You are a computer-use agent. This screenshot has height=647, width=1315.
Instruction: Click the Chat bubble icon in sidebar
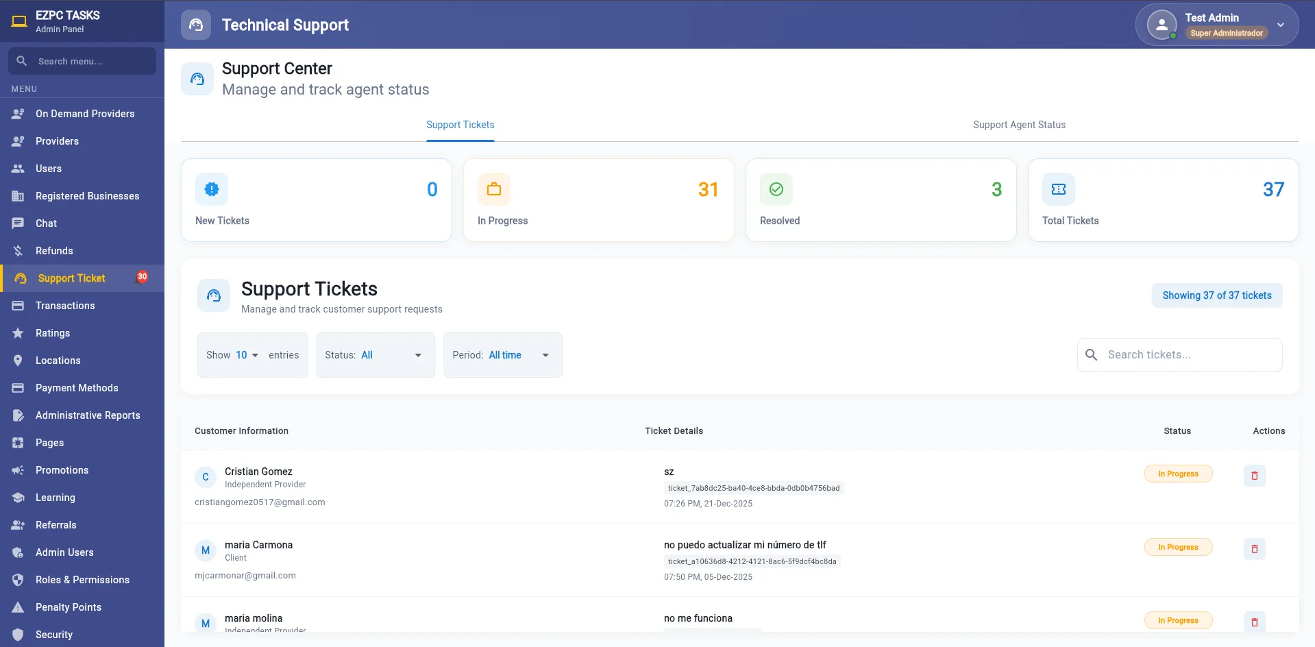(x=19, y=223)
